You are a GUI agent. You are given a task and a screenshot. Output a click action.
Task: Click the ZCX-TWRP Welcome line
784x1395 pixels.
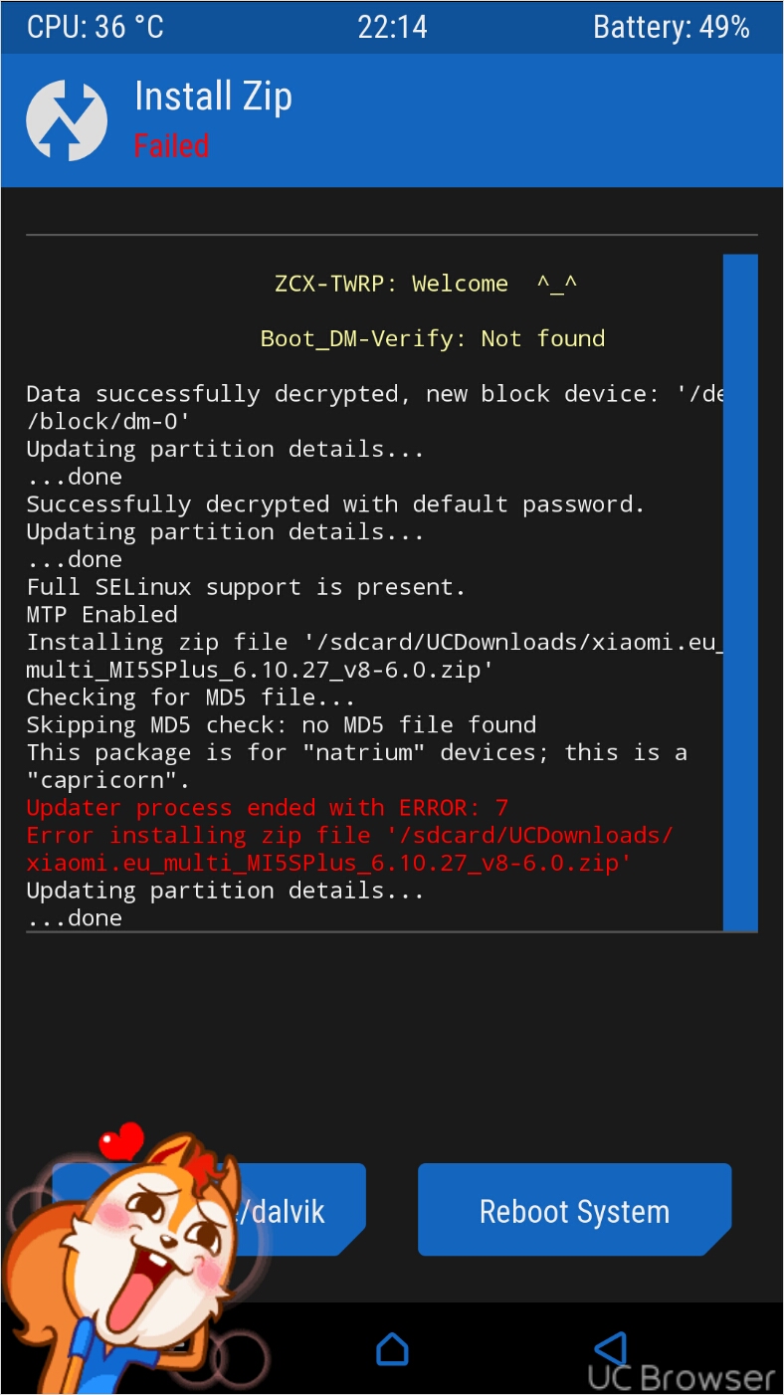click(426, 285)
